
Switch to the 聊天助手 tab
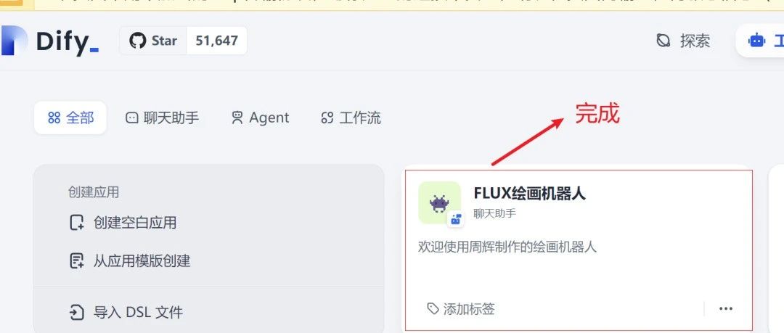(162, 118)
